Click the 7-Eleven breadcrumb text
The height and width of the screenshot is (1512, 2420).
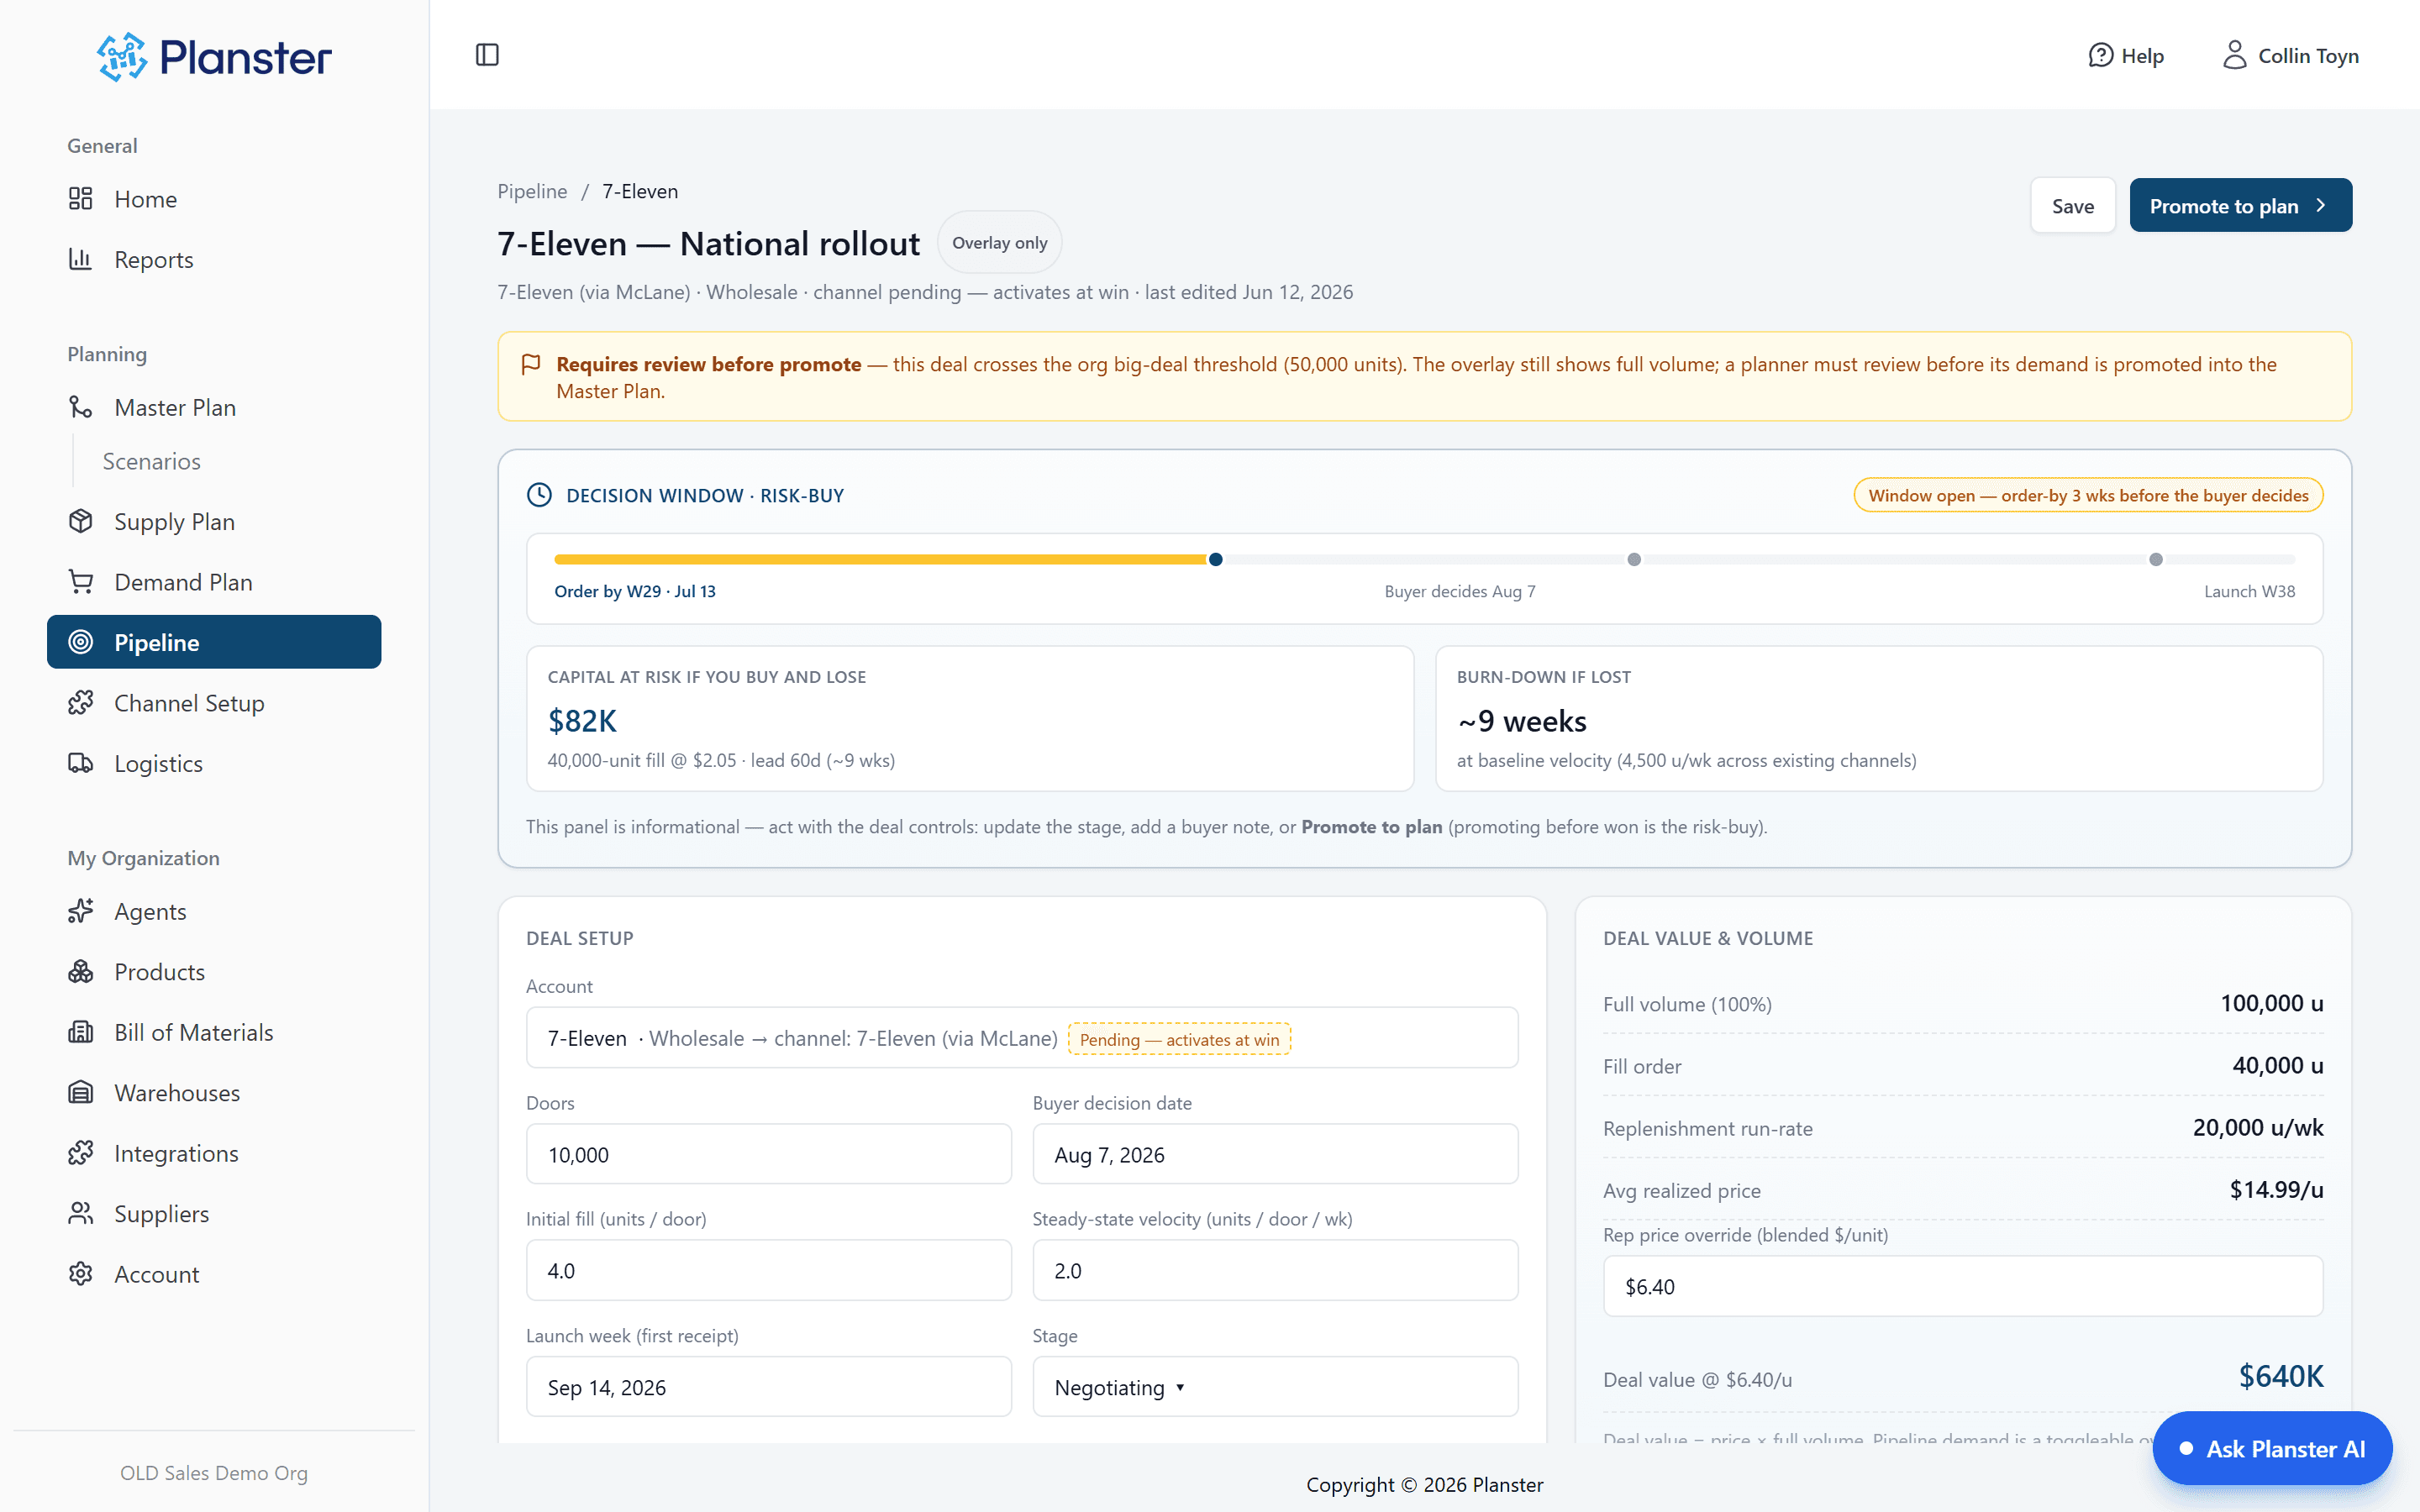640,191
